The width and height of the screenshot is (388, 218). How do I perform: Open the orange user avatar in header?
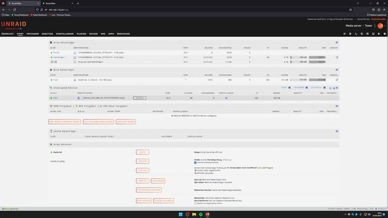coord(380,25)
